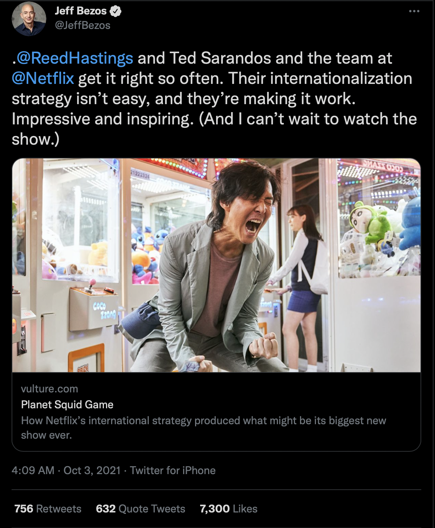Open Jeff Bezos's profile picture
This screenshot has width=435, height=528.
pos(29,18)
